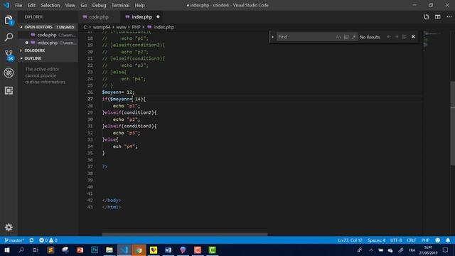Viewport: 455px width, 256px height.
Task: Click the master branch in status bar
Action: pyautogui.click(x=14, y=240)
